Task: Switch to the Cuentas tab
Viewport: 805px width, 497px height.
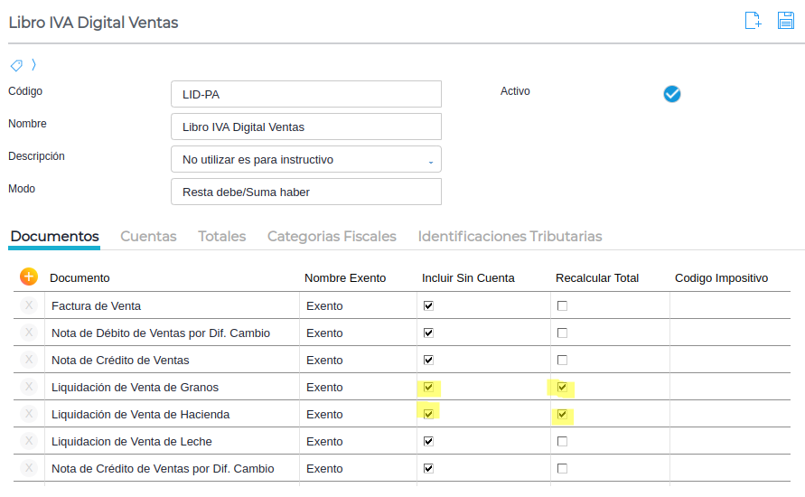Action: [x=148, y=236]
